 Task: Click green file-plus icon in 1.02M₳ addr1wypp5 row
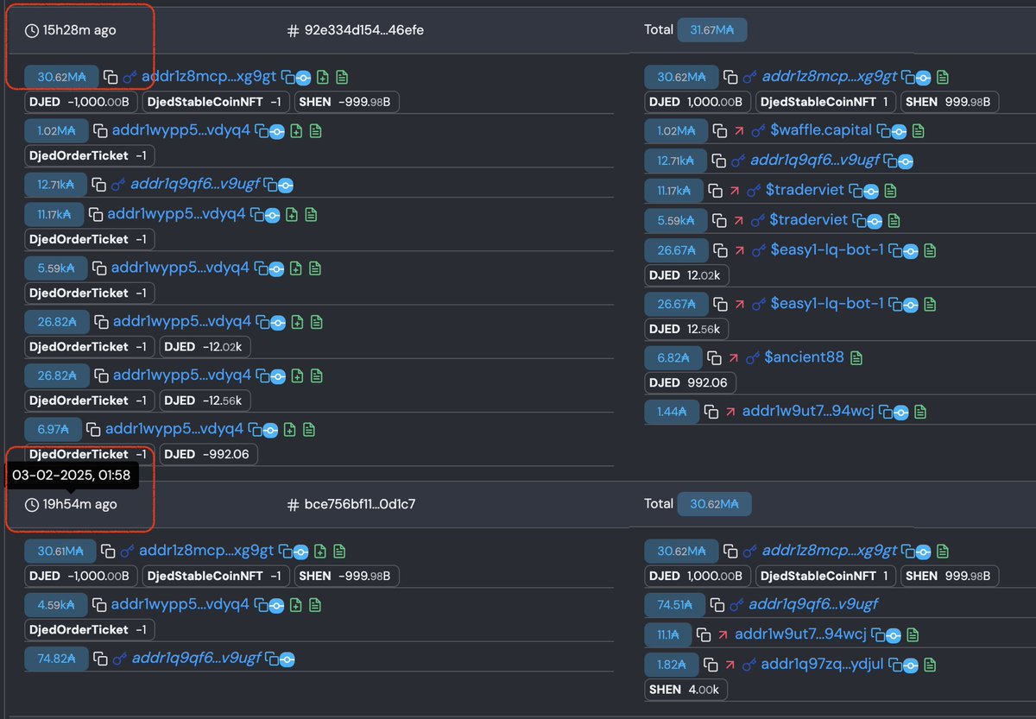[296, 131]
